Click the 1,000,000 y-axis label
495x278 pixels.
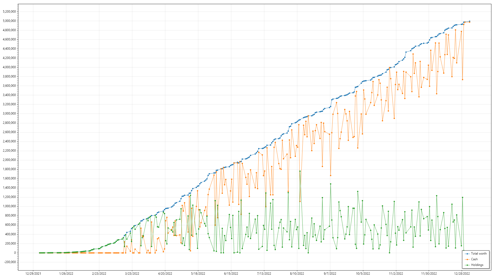(x=9, y=206)
